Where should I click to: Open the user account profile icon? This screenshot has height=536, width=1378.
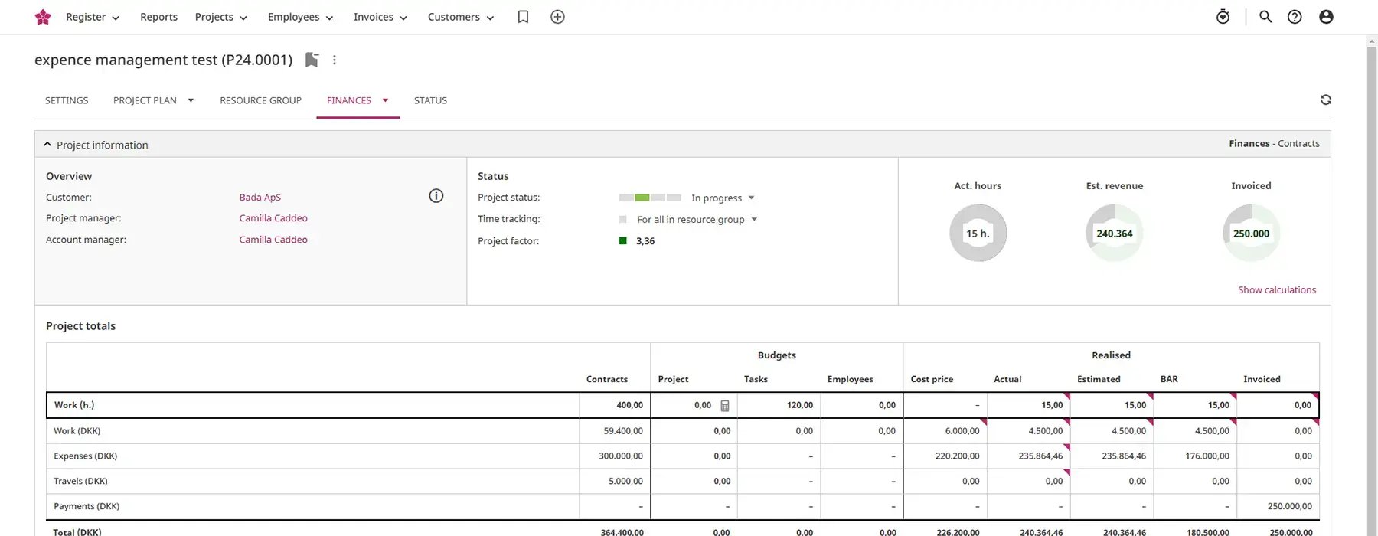tap(1326, 17)
